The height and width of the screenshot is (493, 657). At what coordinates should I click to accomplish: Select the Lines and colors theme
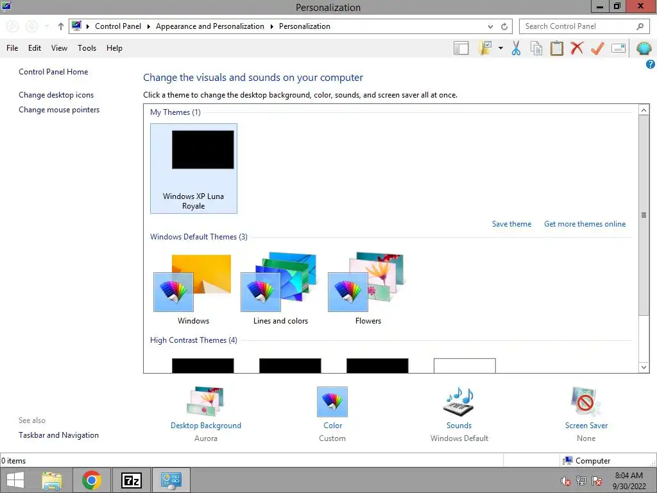280,289
